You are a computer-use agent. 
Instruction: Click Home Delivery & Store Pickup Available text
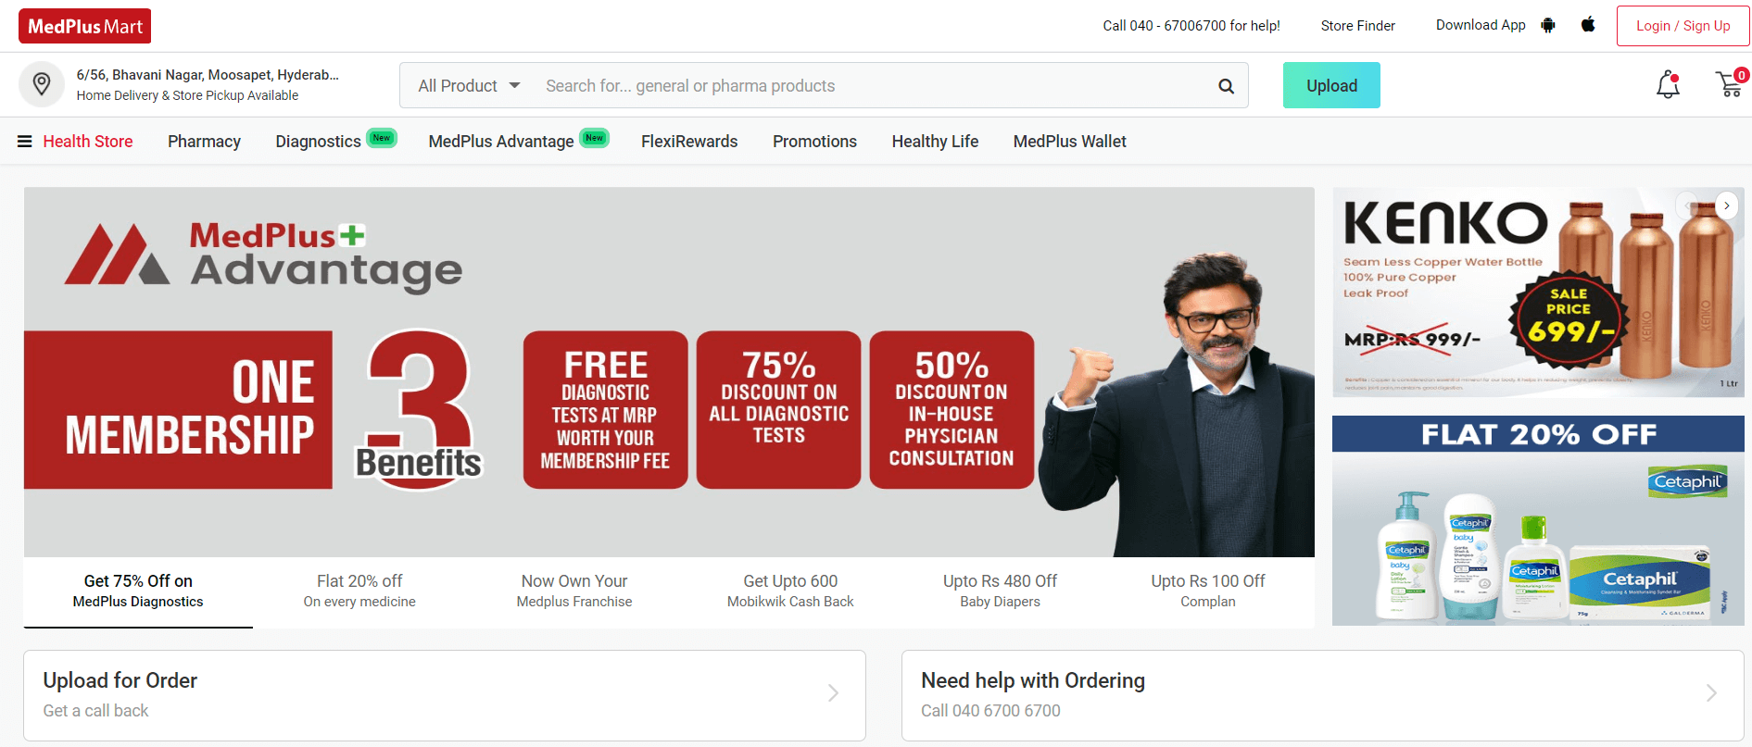pyautogui.click(x=187, y=95)
